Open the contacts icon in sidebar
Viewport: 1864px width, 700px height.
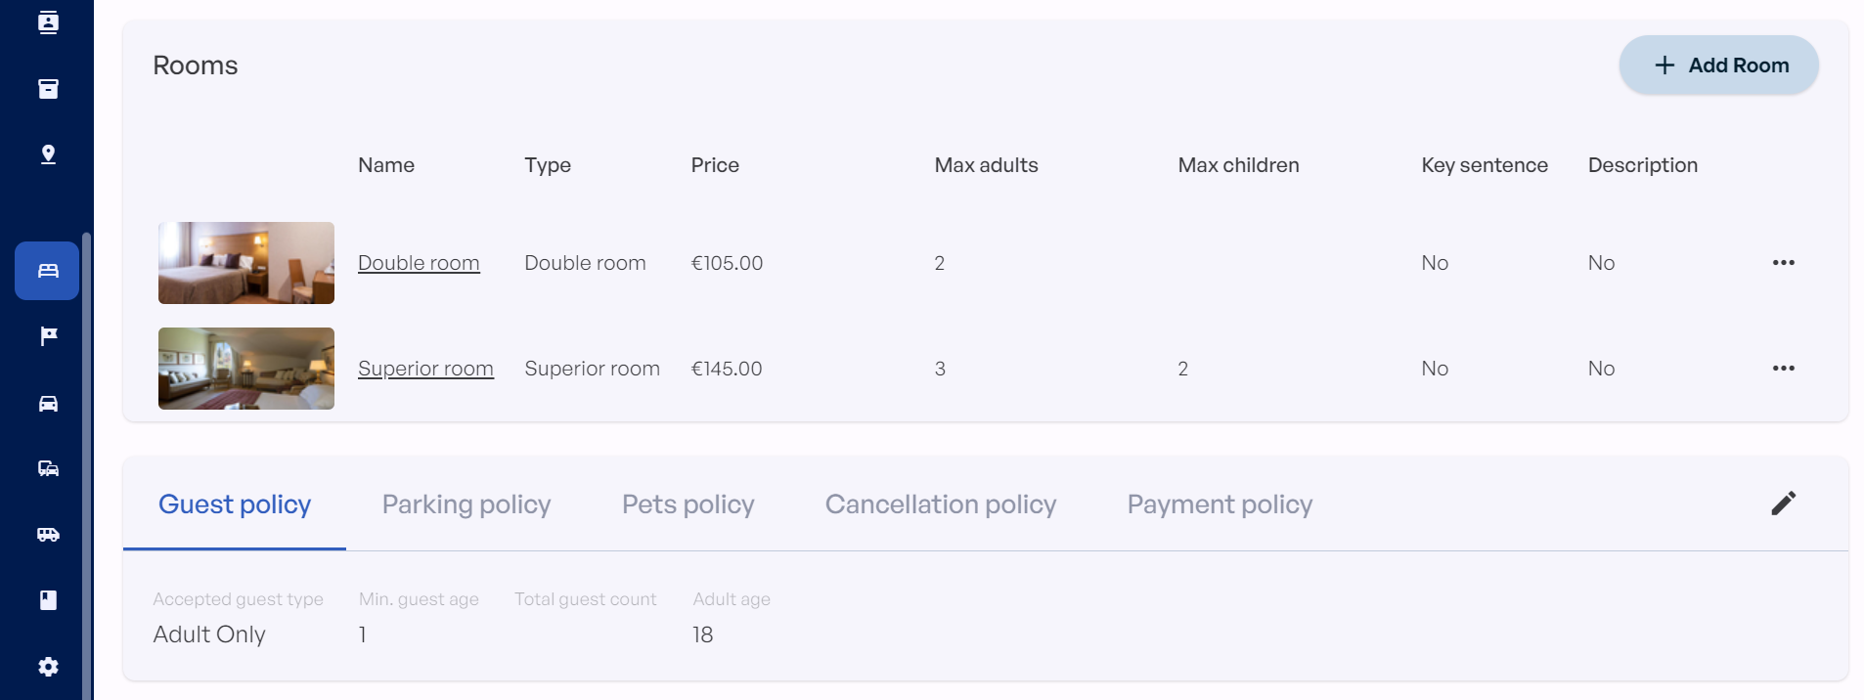[48, 22]
